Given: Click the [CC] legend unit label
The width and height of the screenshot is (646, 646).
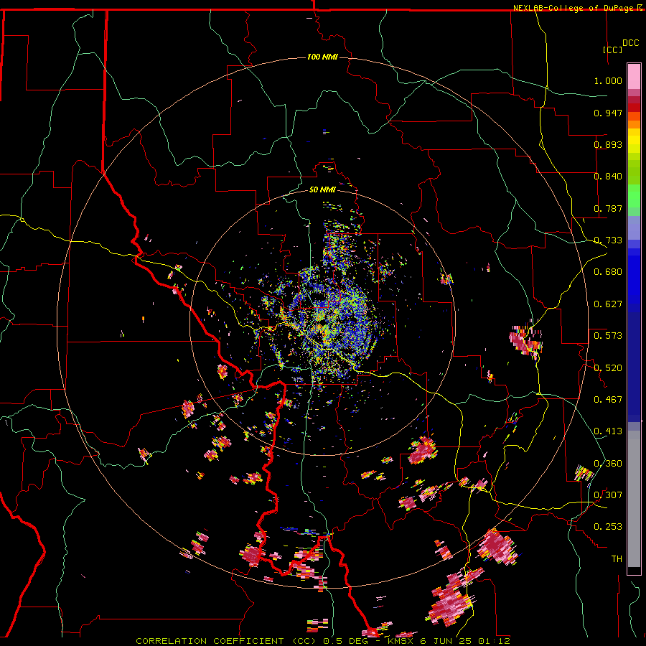Looking at the screenshot, I should tap(613, 50).
